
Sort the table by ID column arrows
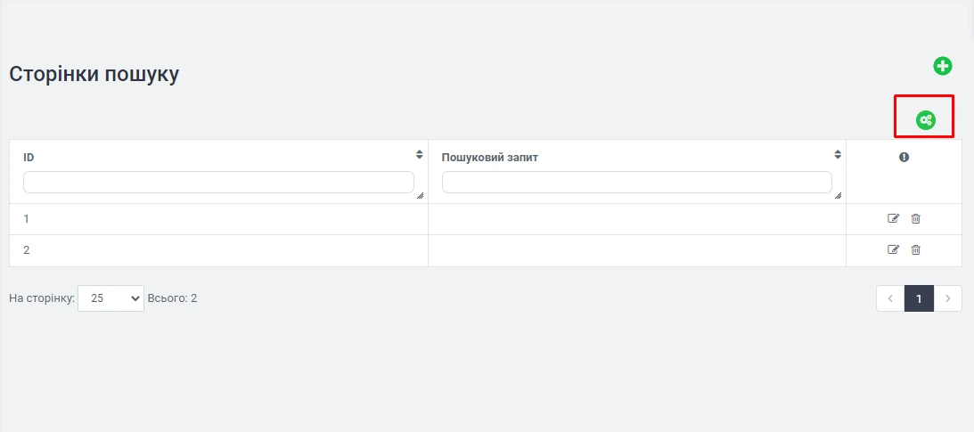419,154
